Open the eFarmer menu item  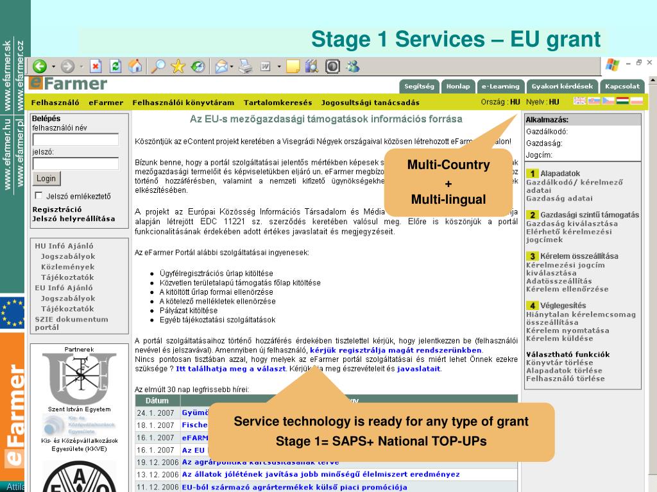click(x=106, y=102)
